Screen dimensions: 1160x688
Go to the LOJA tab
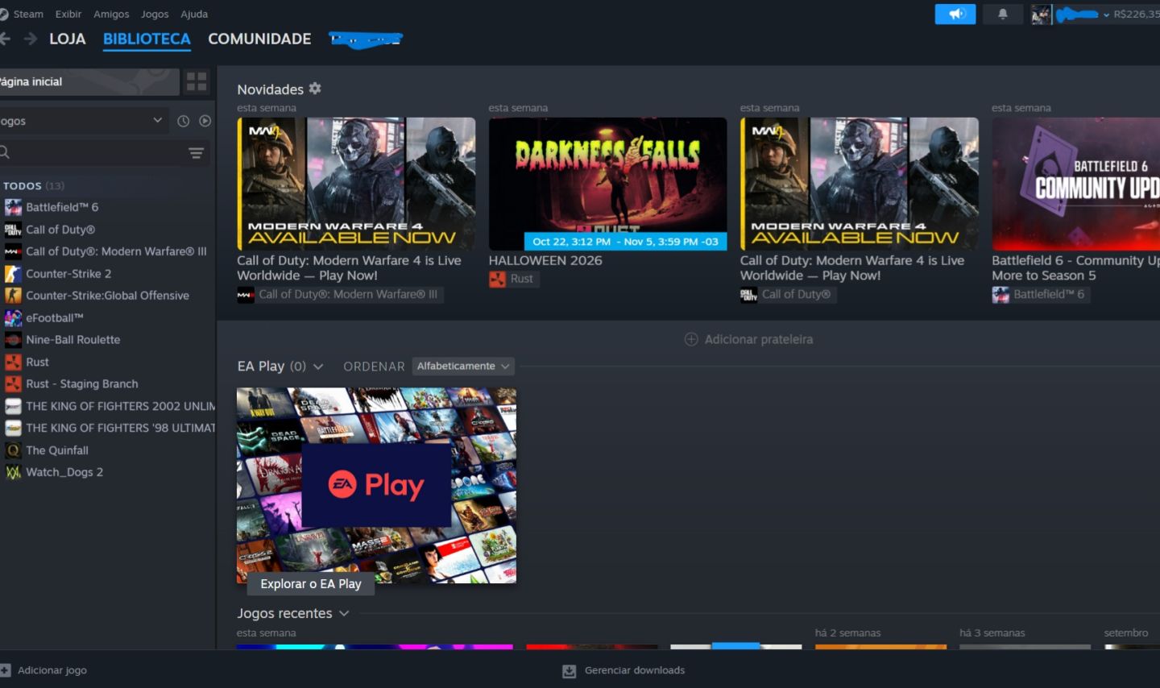(68, 39)
